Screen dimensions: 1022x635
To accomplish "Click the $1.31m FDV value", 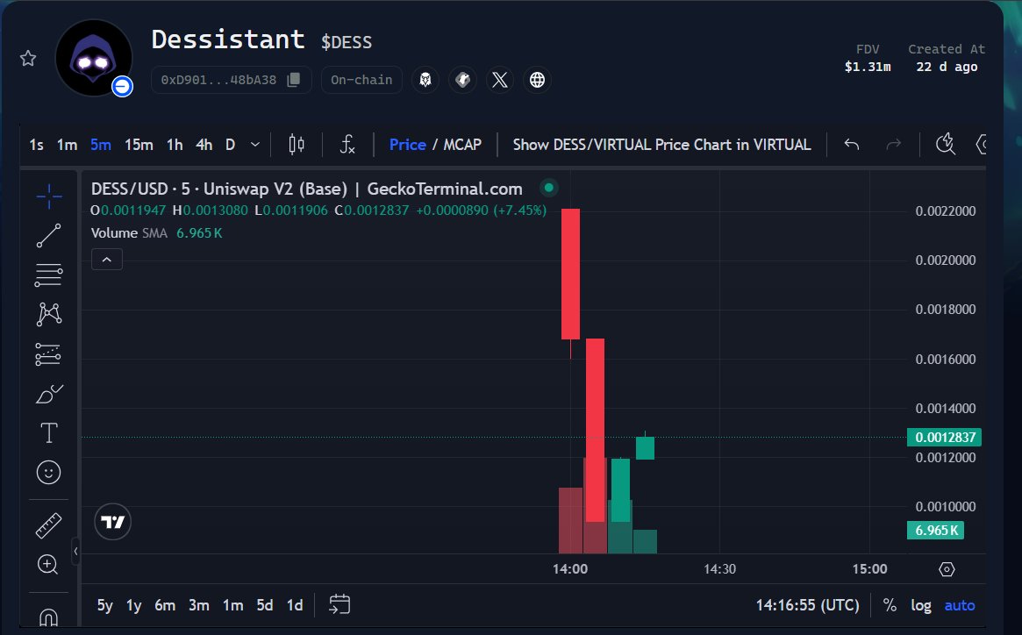I will (868, 67).
